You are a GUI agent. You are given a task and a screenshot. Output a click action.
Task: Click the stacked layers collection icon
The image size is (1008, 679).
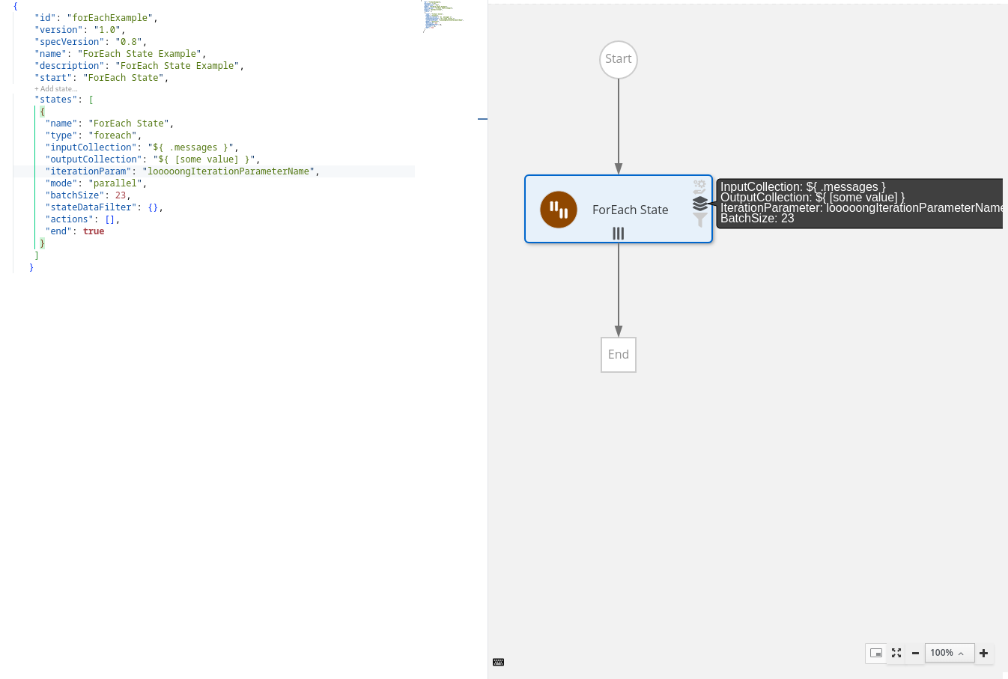(x=700, y=204)
